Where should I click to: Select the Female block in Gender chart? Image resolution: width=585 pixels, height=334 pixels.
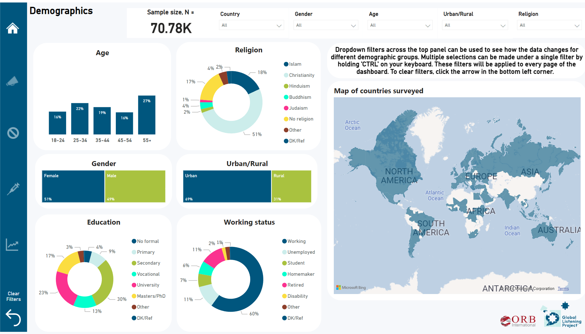(x=73, y=187)
